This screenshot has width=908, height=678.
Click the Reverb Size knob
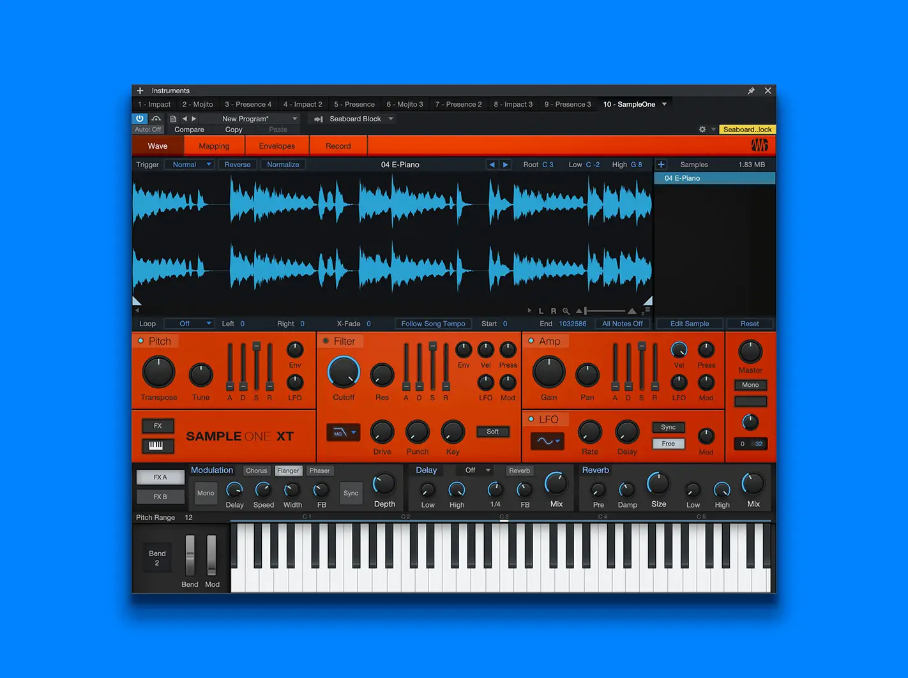pyautogui.click(x=658, y=483)
